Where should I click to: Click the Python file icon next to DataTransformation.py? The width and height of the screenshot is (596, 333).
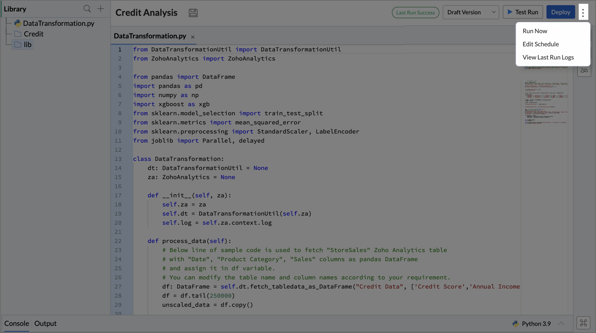click(17, 23)
